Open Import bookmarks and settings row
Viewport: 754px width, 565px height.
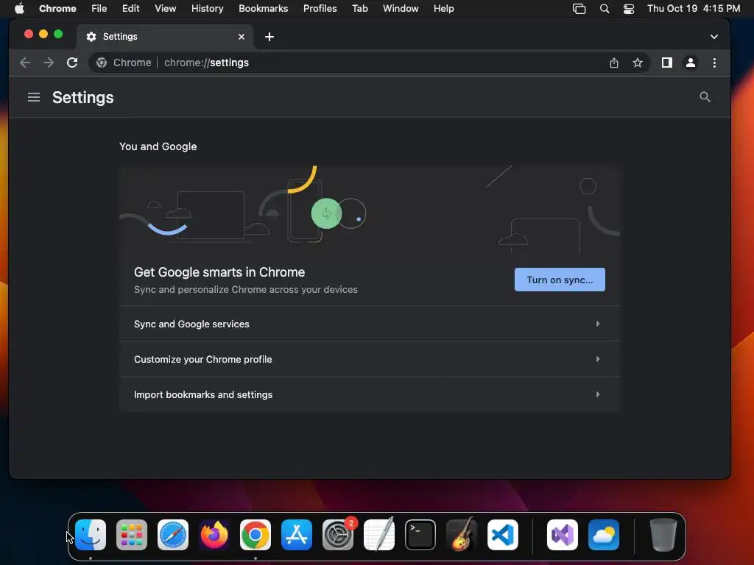(370, 394)
